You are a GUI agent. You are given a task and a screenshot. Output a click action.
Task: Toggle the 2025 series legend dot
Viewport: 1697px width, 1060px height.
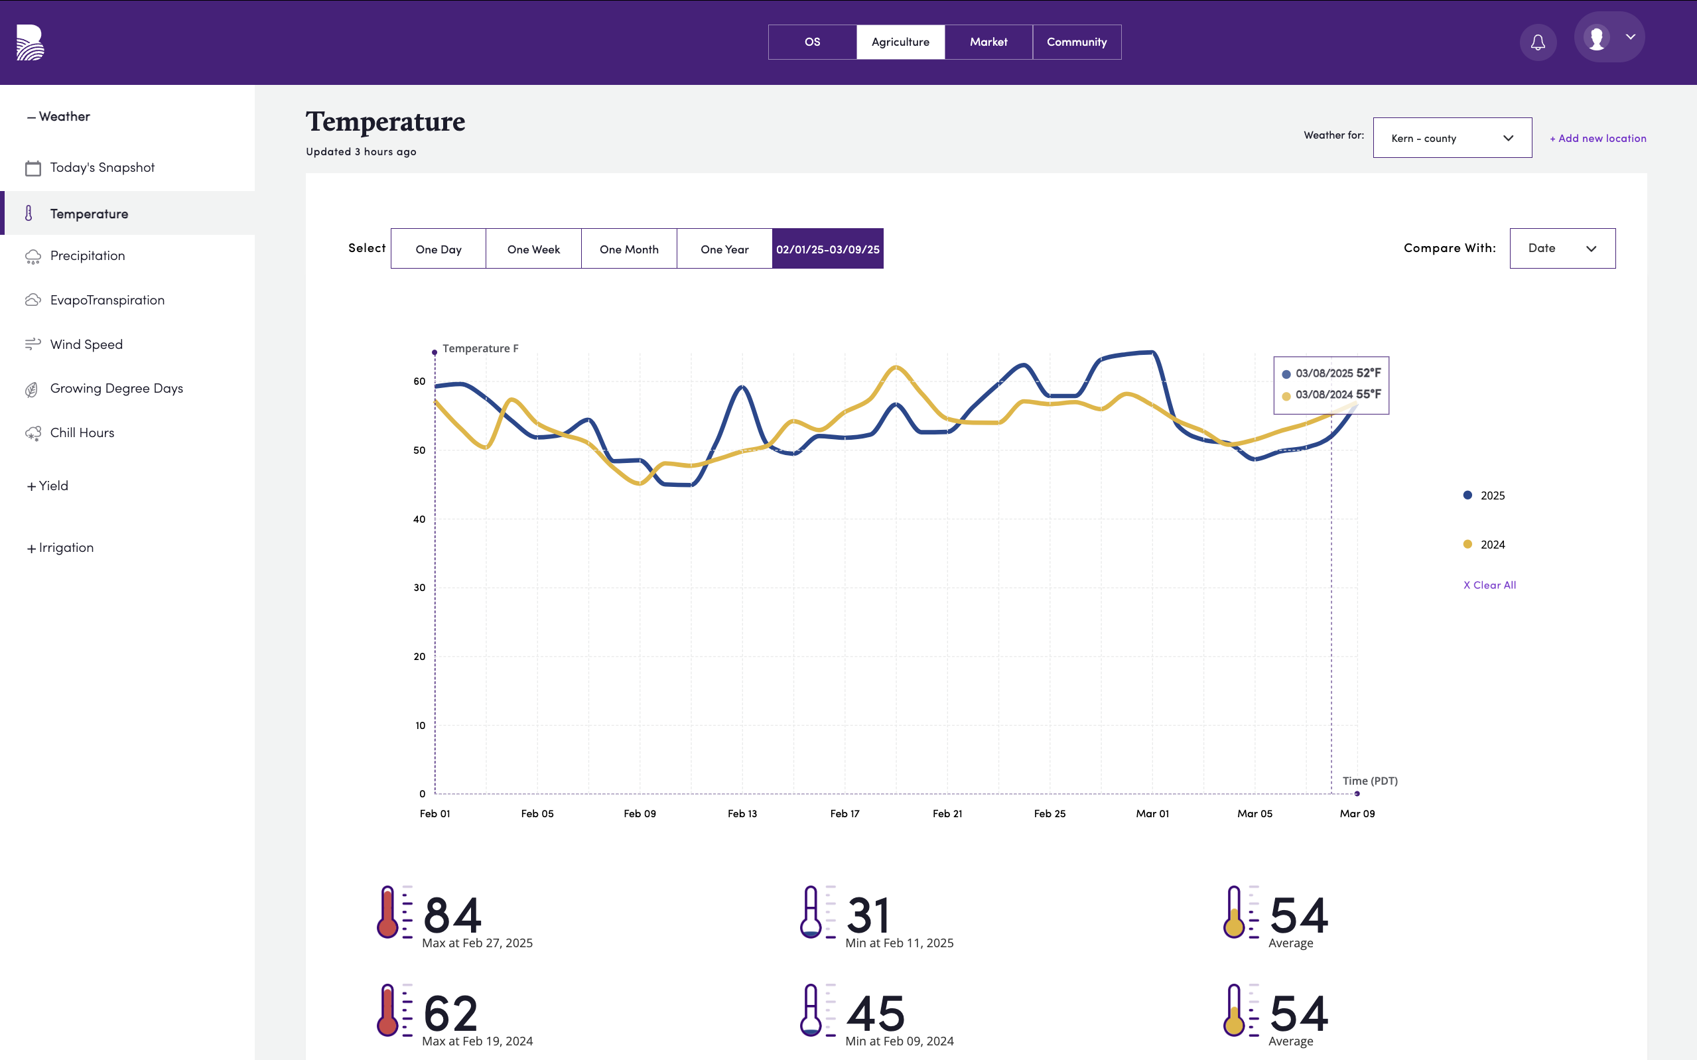tap(1467, 495)
